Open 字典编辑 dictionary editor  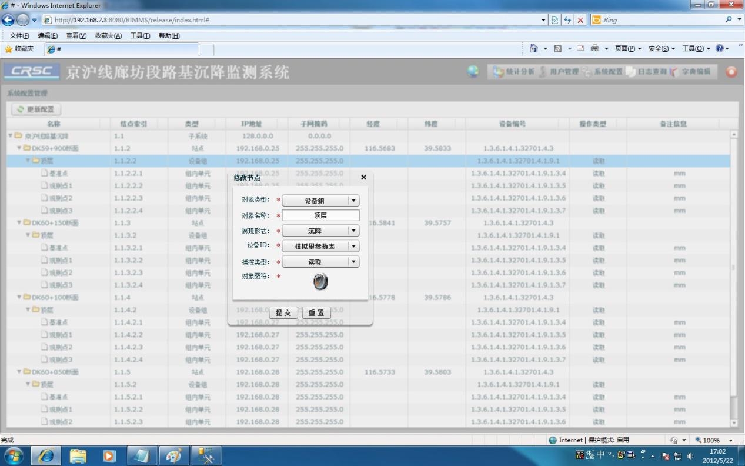pyautogui.click(x=690, y=72)
